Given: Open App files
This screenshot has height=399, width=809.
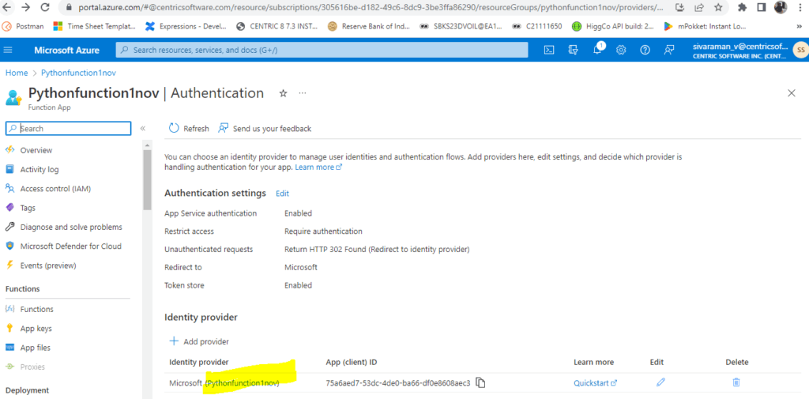Looking at the screenshot, I should 35,348.
